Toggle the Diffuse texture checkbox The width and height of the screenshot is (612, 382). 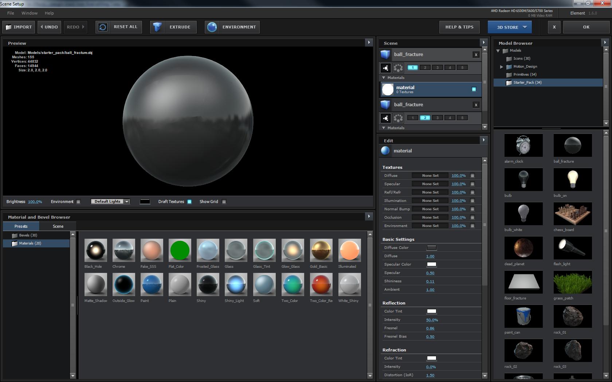[x=472, y=175]
